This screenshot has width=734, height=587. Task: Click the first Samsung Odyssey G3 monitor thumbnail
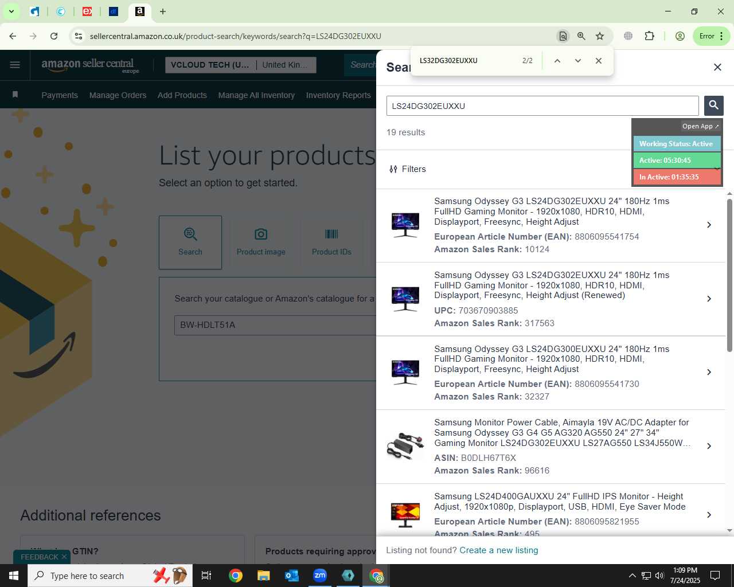405,224
